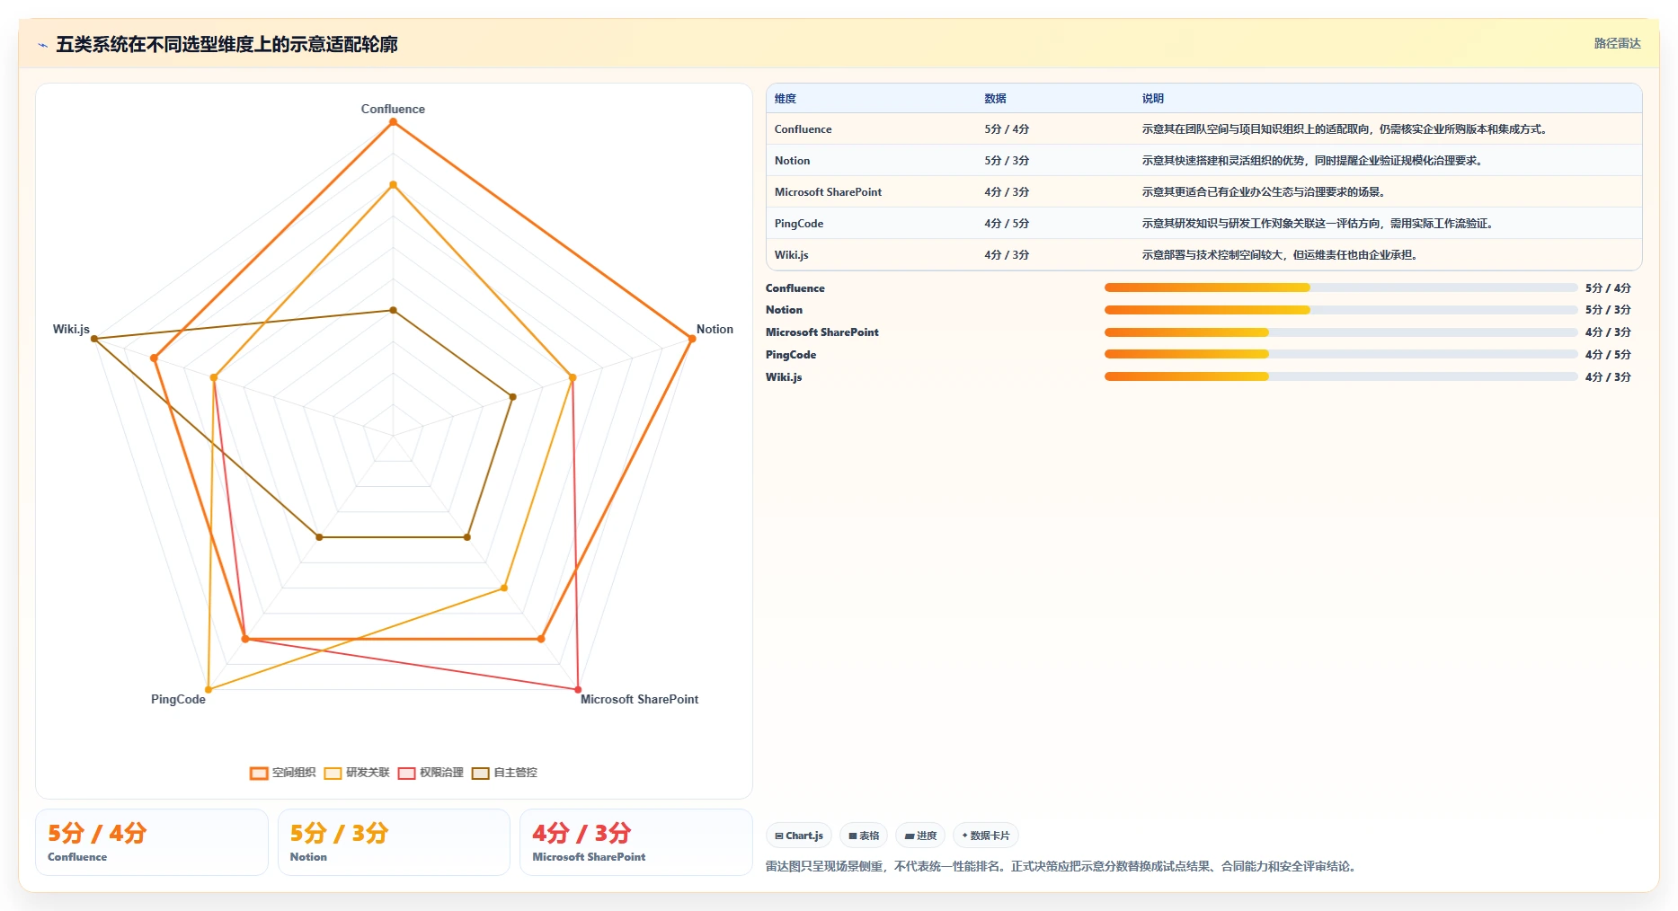Viewport: 1678px width, 911px height.
Task: Select the Notion cell in the table
Action: point(792,161)
